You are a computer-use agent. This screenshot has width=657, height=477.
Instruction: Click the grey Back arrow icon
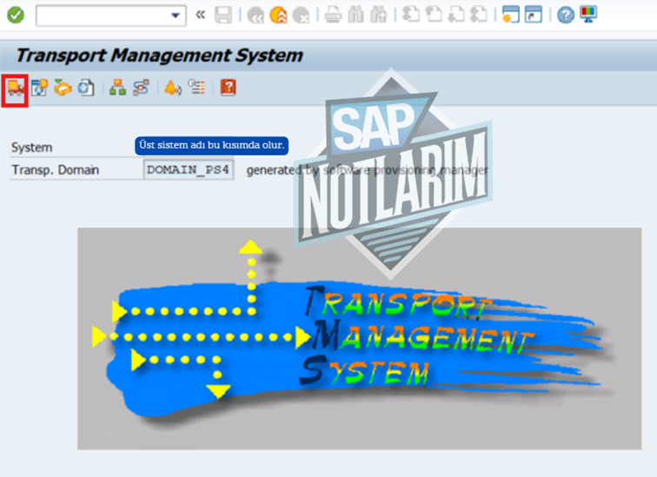pyautogui.click(x=255, y=16)
